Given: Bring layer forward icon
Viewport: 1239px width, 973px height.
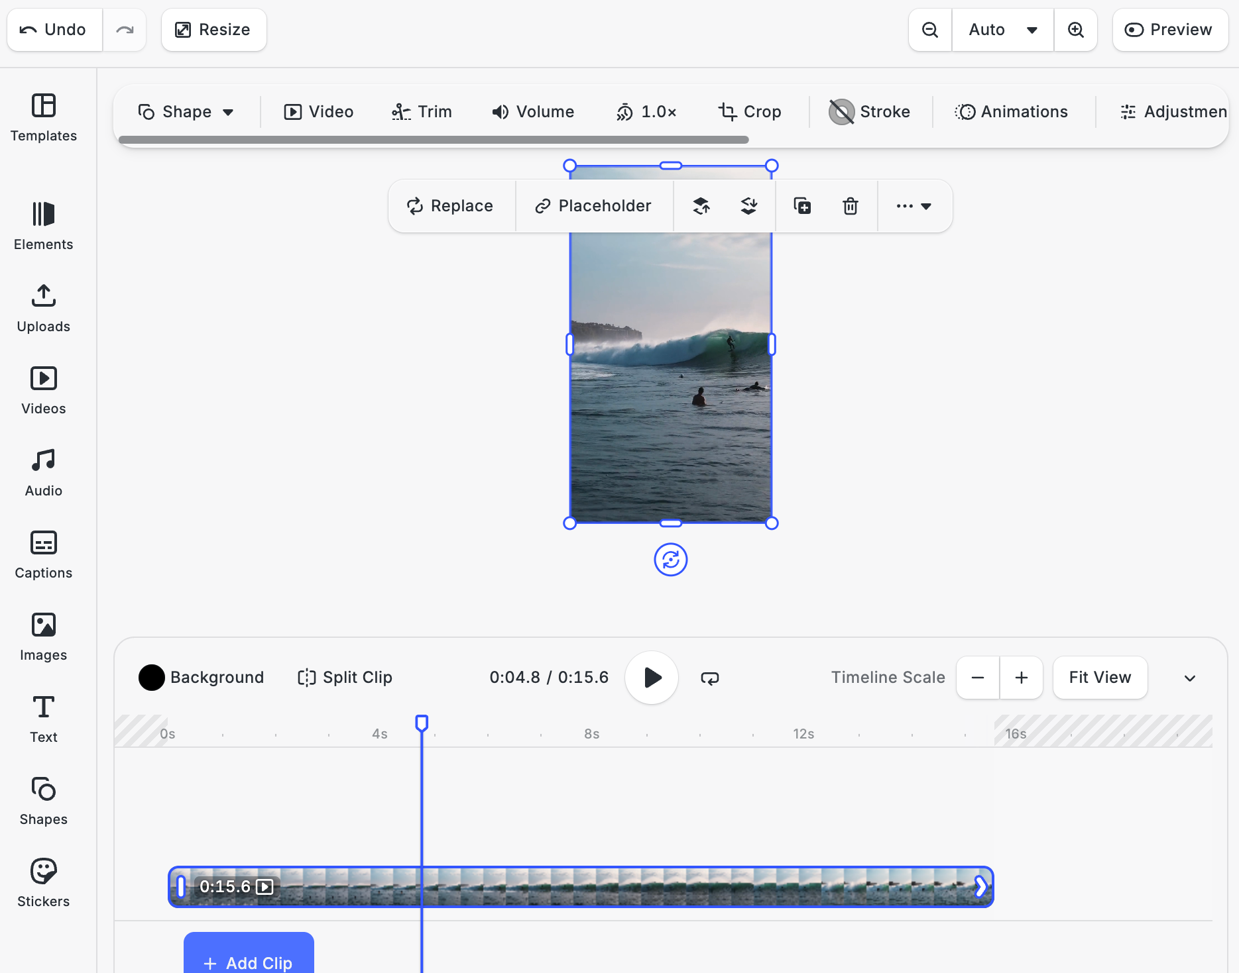Looking at the screenshot, I should pos(701,206).
